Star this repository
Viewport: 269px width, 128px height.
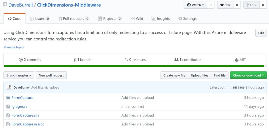coord(225,5)
